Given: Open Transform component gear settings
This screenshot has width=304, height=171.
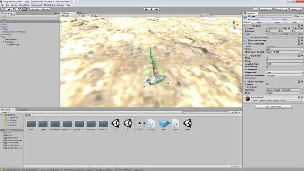Looking at the screenshot, I should tap(302, 26).
